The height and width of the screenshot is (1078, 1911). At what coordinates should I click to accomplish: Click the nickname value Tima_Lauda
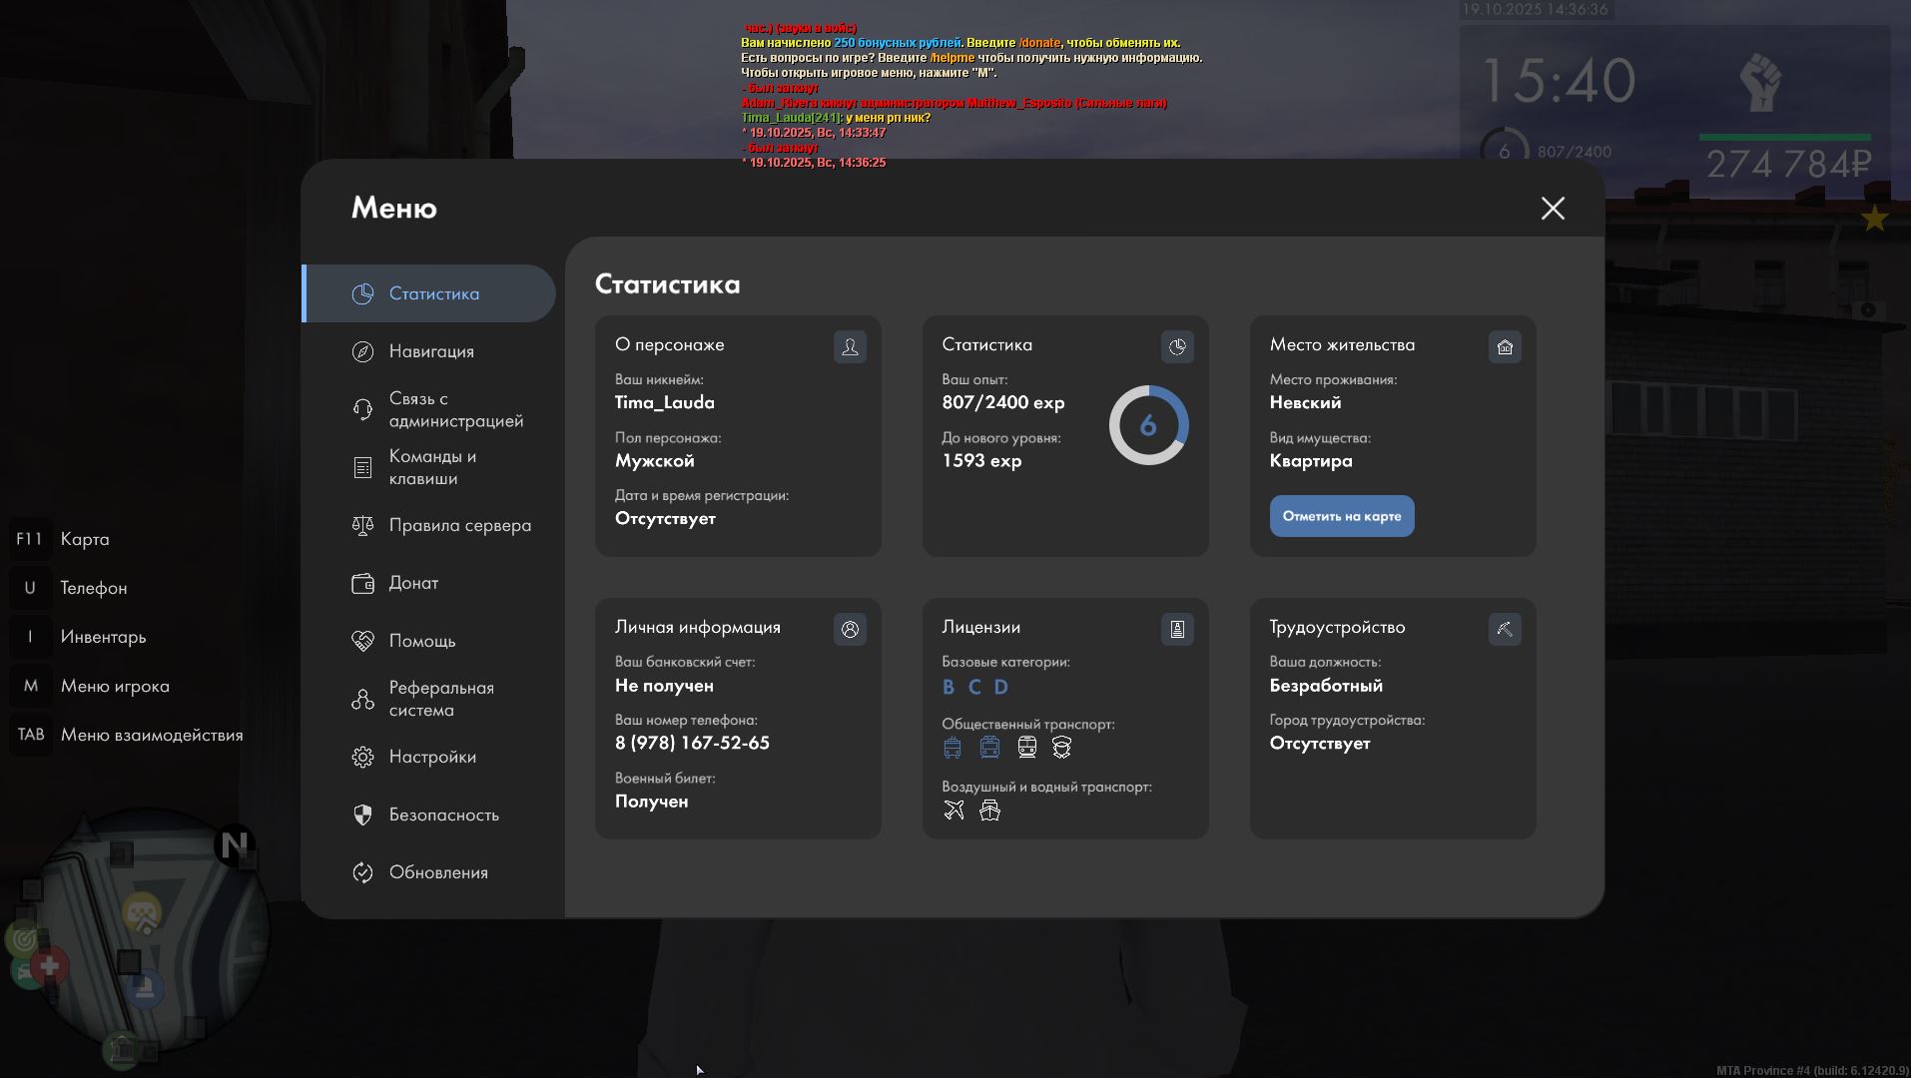tap(665, 402)
